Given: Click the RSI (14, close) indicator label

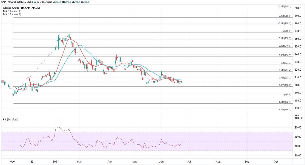Looking at the screenshot, I should 10,119.
